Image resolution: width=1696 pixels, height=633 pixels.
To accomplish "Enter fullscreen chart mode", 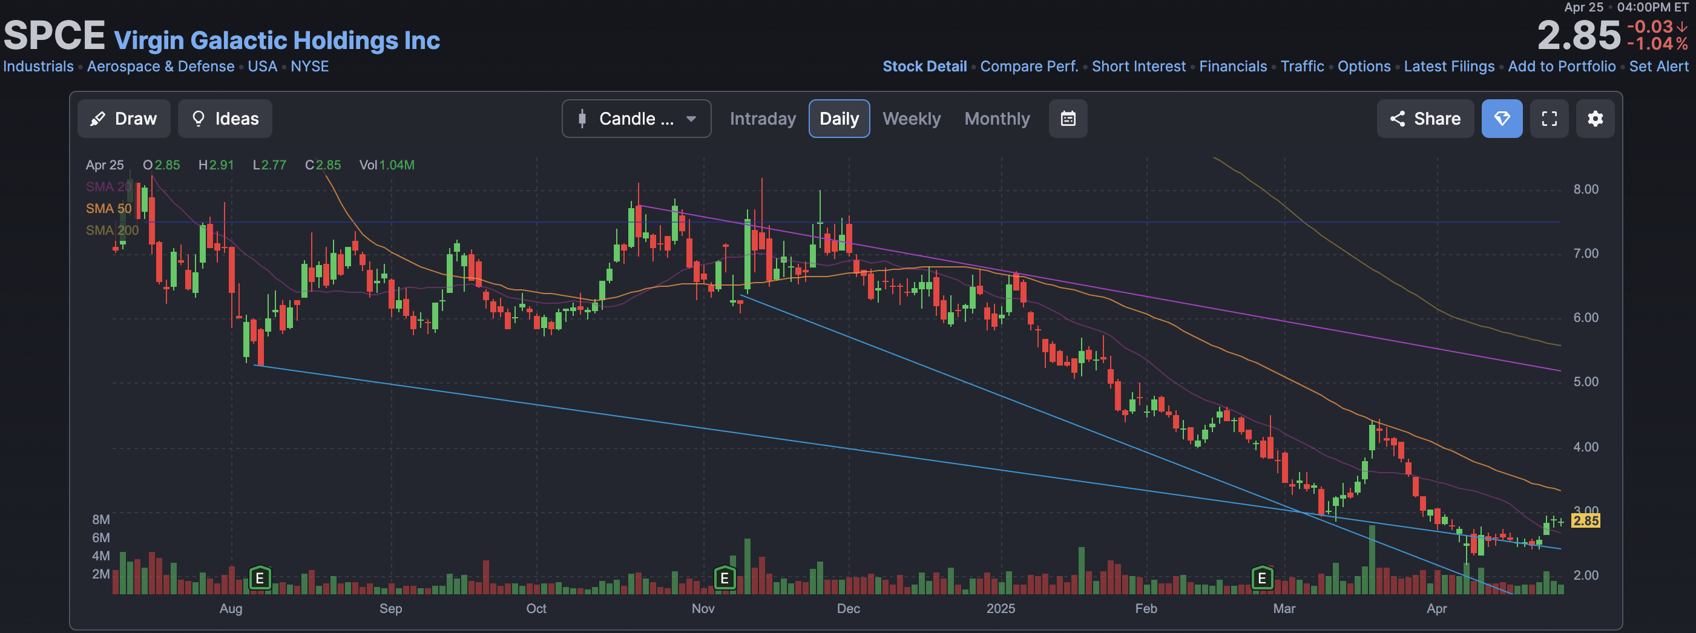I will click(1549, 119).
